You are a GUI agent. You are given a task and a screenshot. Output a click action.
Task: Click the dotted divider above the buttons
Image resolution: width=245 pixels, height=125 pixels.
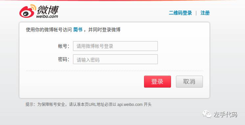114,71
